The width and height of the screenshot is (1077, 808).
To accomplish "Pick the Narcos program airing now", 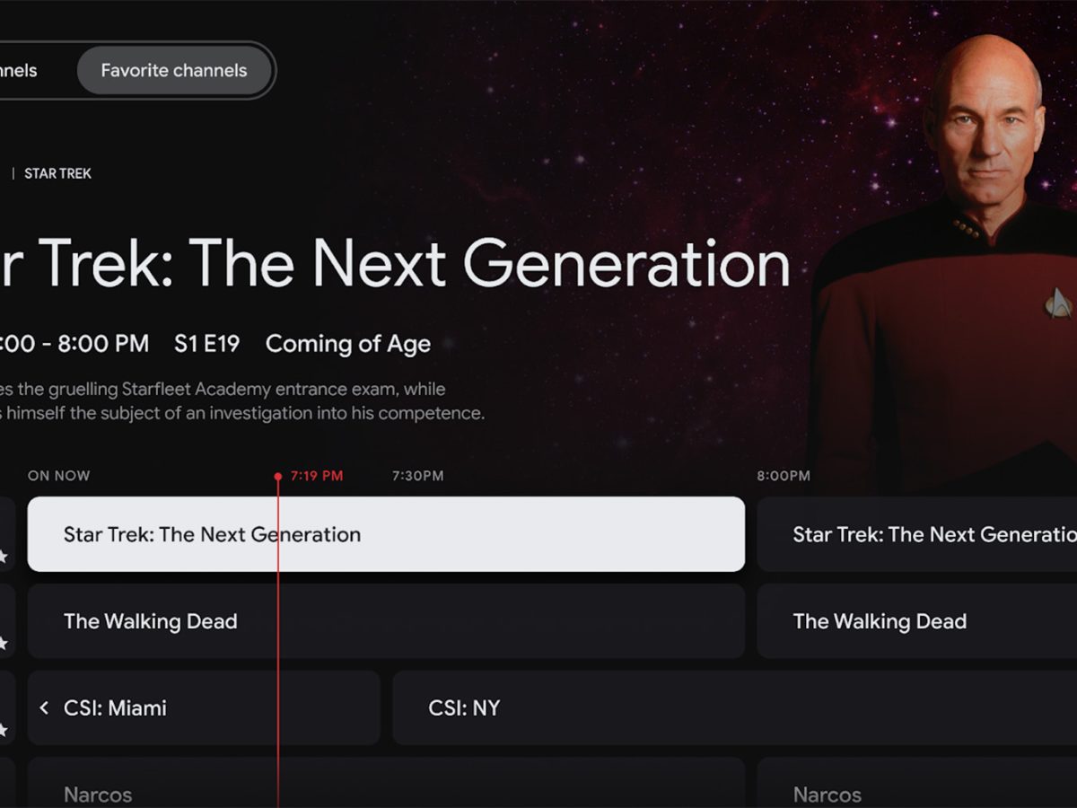I will [x=386, y=788].
